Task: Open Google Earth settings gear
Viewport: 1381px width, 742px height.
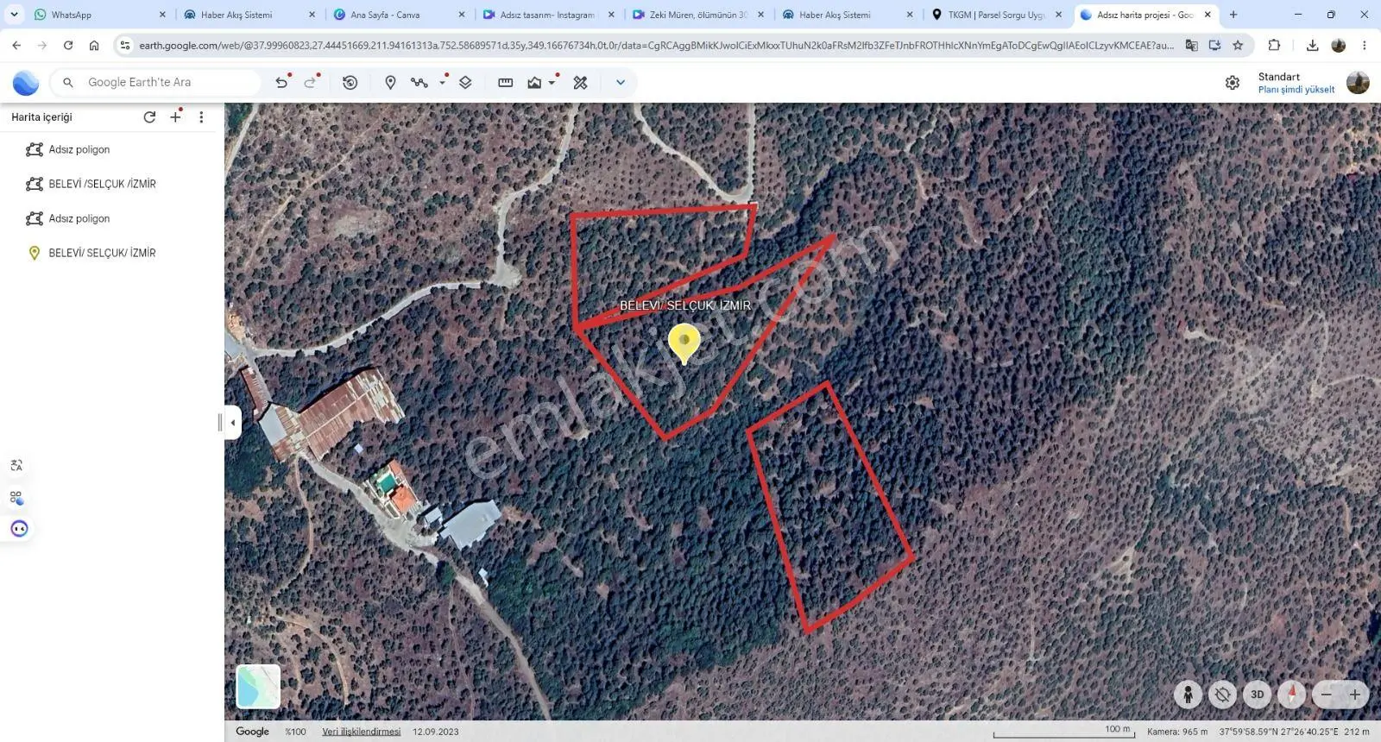Action: coord(1233,83)
